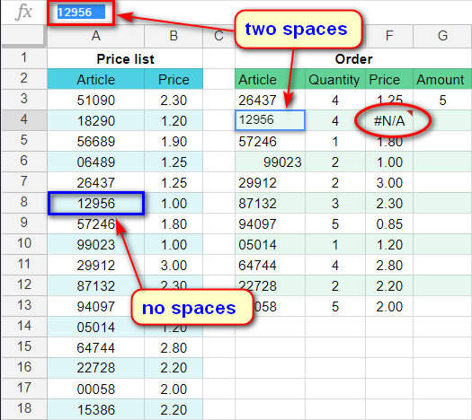Select the Order cell 12956 in row 4
Screen dimensions: 472x420
pyautogui.click(x=270, y=120)
